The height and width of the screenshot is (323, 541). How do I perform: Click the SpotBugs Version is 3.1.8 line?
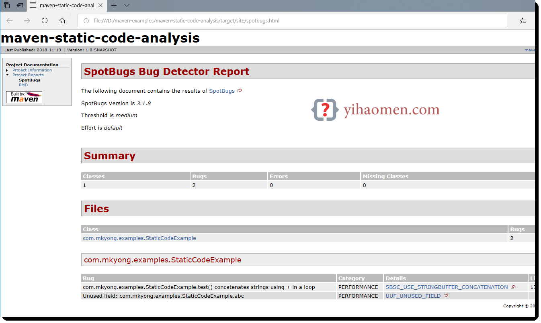click(116, 104)
